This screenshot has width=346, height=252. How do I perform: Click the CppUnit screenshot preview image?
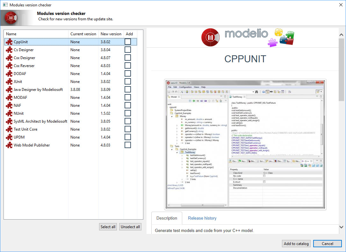click(x=245, y=144)
